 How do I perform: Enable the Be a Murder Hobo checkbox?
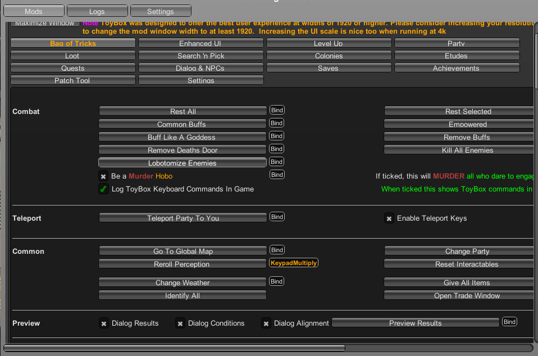coord(103,176)
